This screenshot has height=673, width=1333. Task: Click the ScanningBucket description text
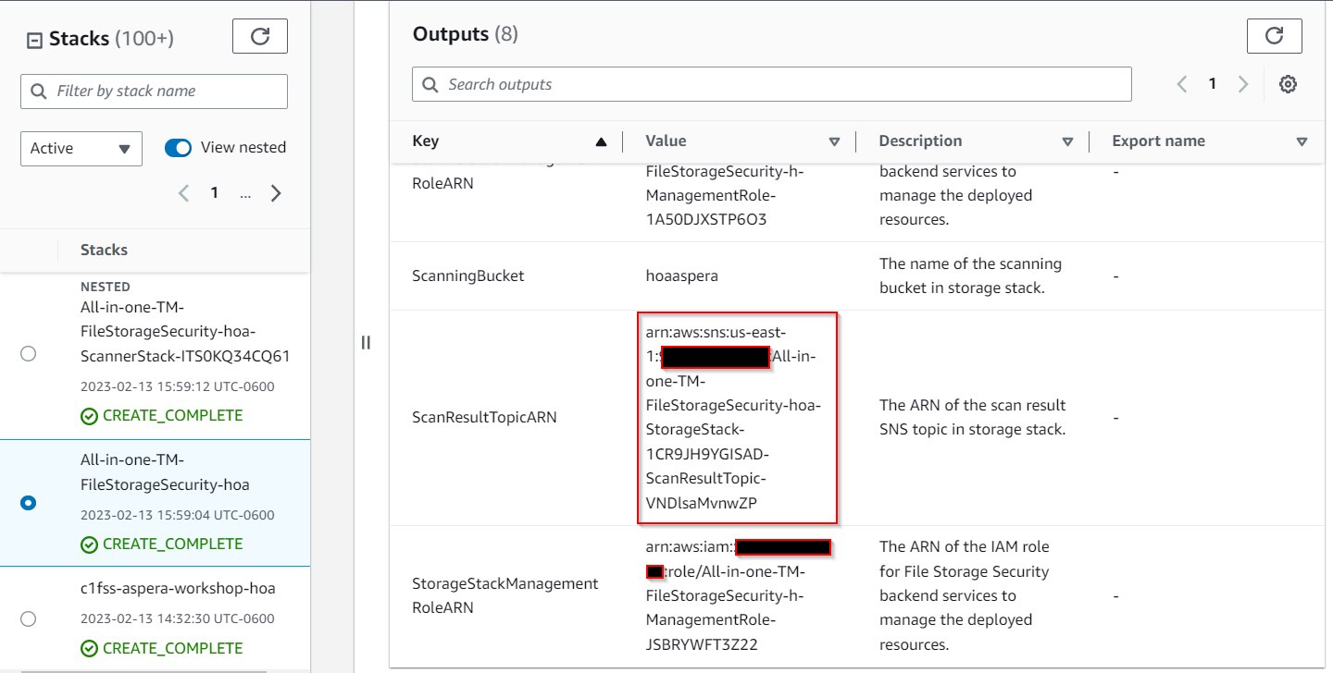pyautogui.click(x=970, y=275)
